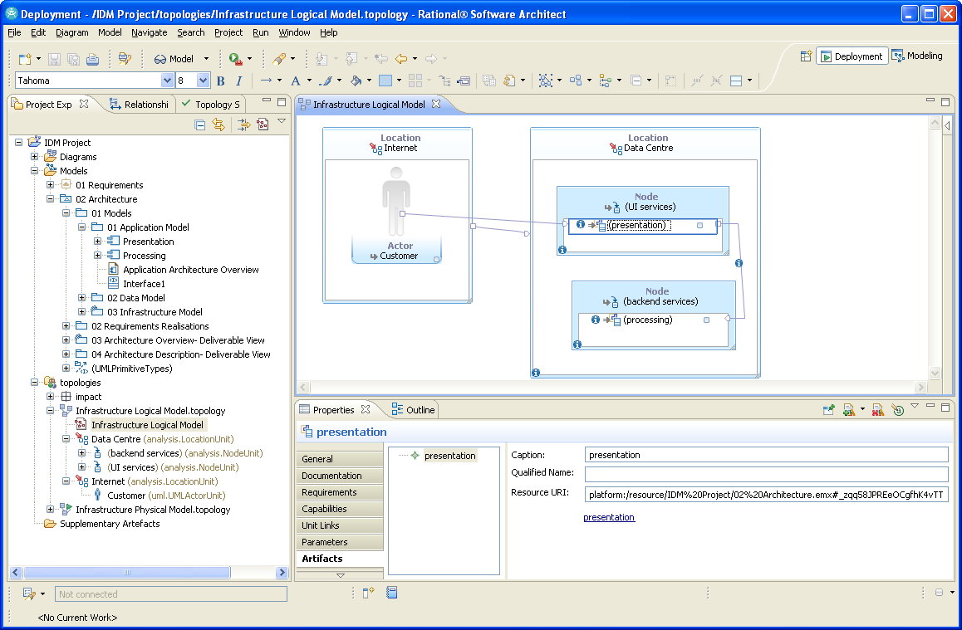
Task: Collapse the IDM Project tree node
Action: click(18, 142)
